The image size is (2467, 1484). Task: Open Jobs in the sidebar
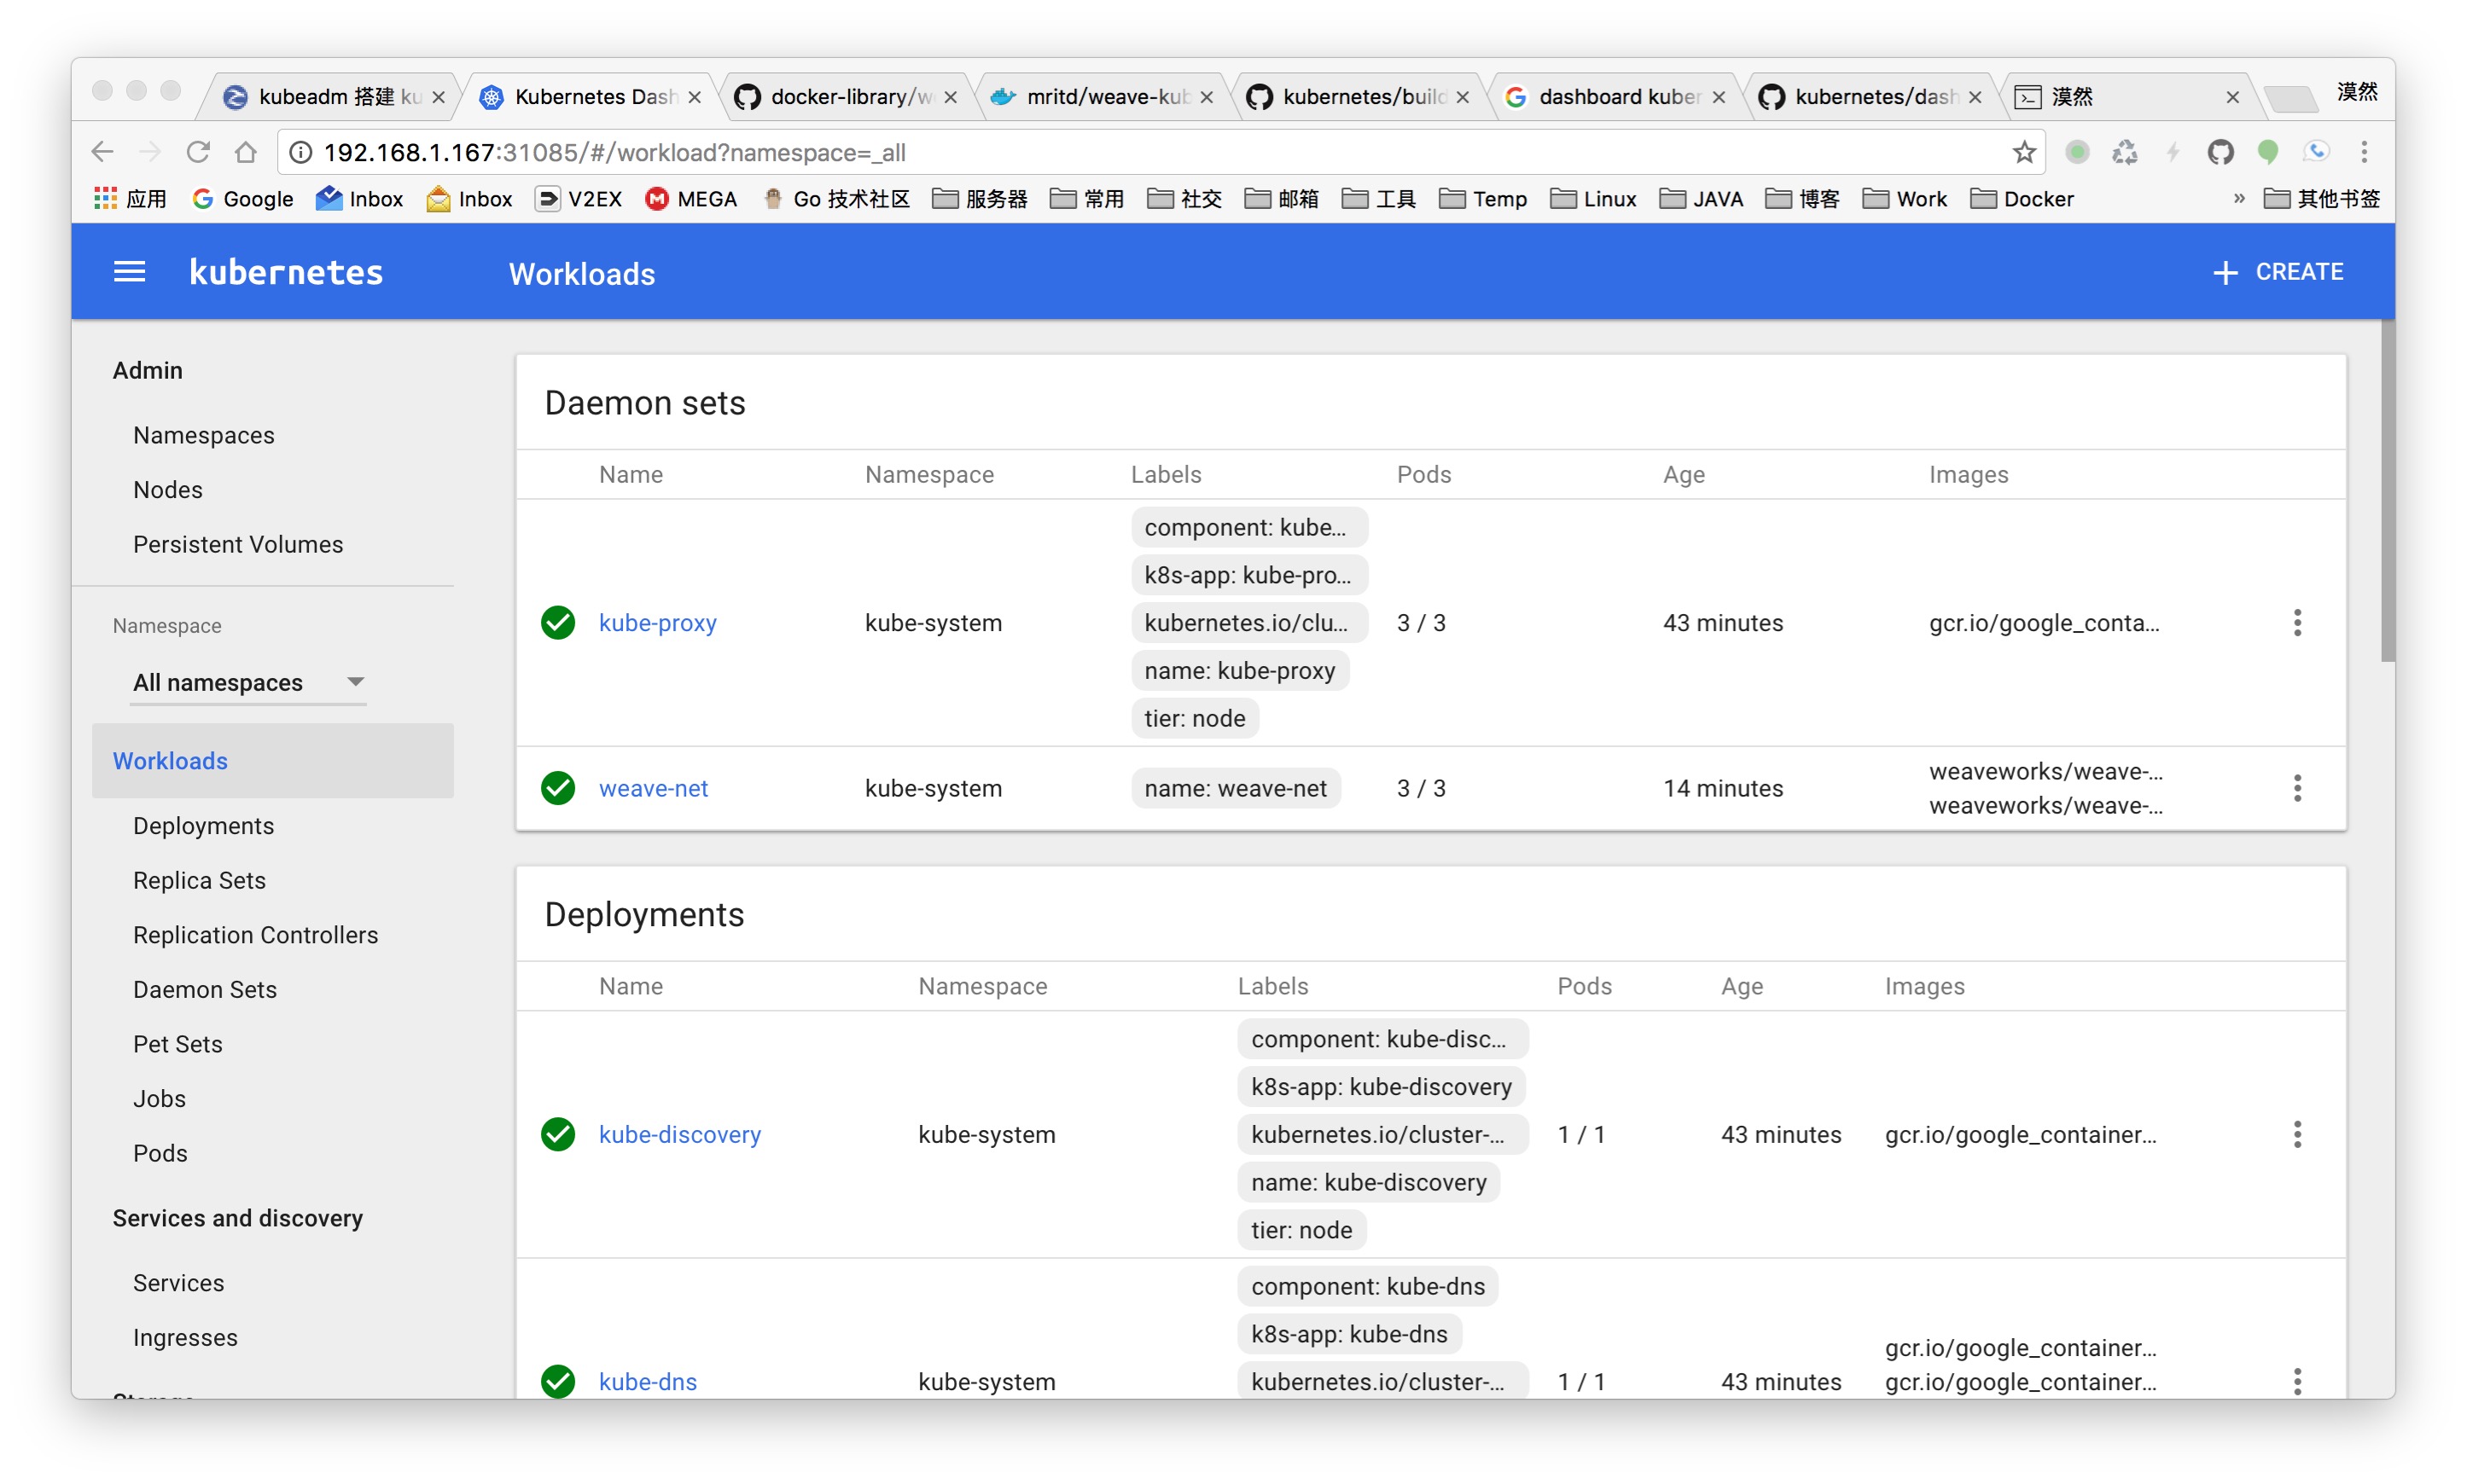(159, 1098)
